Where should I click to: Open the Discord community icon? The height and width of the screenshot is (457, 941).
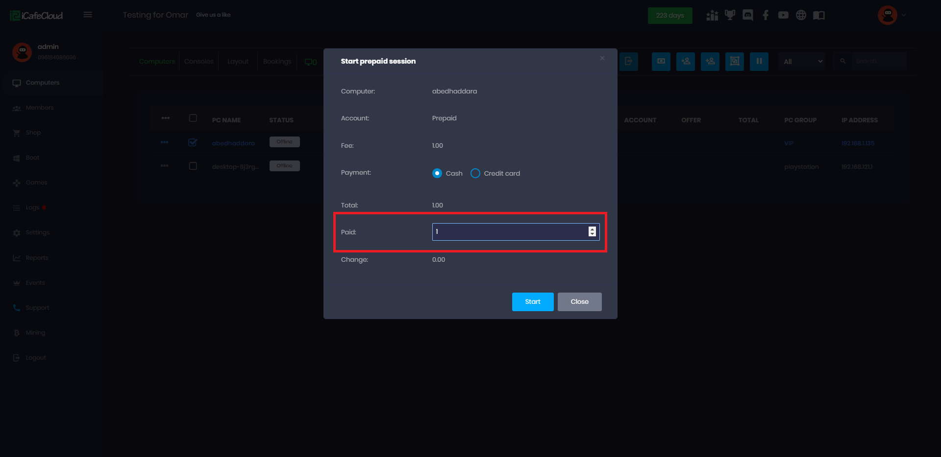tap(747, 15)
